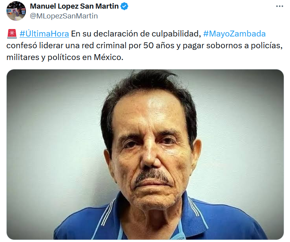Open the #MayoZambada hashtag link
The width and height of the screenshot is (290, 242).
point(234,34)
